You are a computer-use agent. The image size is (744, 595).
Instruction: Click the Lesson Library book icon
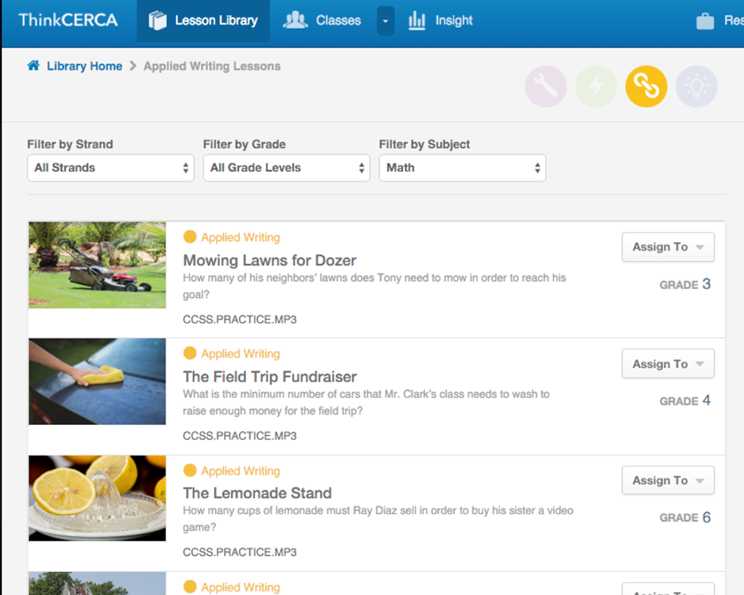coord(158,20)
